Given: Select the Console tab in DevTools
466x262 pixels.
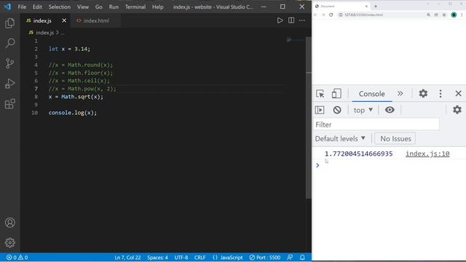Looking at the screenshot, I should [372, 94].
